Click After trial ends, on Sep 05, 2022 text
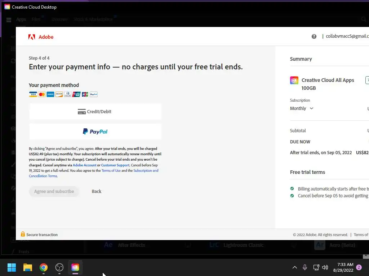The height and width of the screenshot is (276, 369). [x=321, y=152]
